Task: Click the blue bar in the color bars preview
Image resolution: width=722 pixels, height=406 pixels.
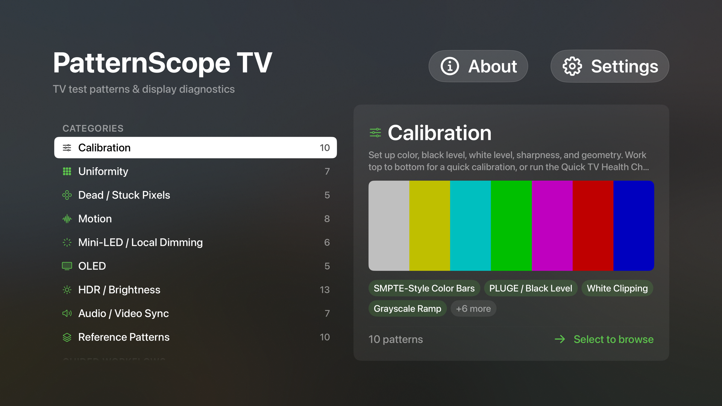Action: pos(634,226)
